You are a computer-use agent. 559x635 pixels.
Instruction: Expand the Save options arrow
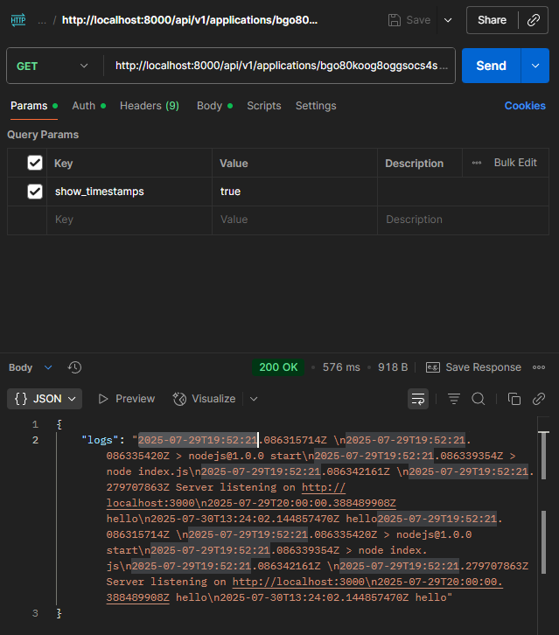click(448, 20)
